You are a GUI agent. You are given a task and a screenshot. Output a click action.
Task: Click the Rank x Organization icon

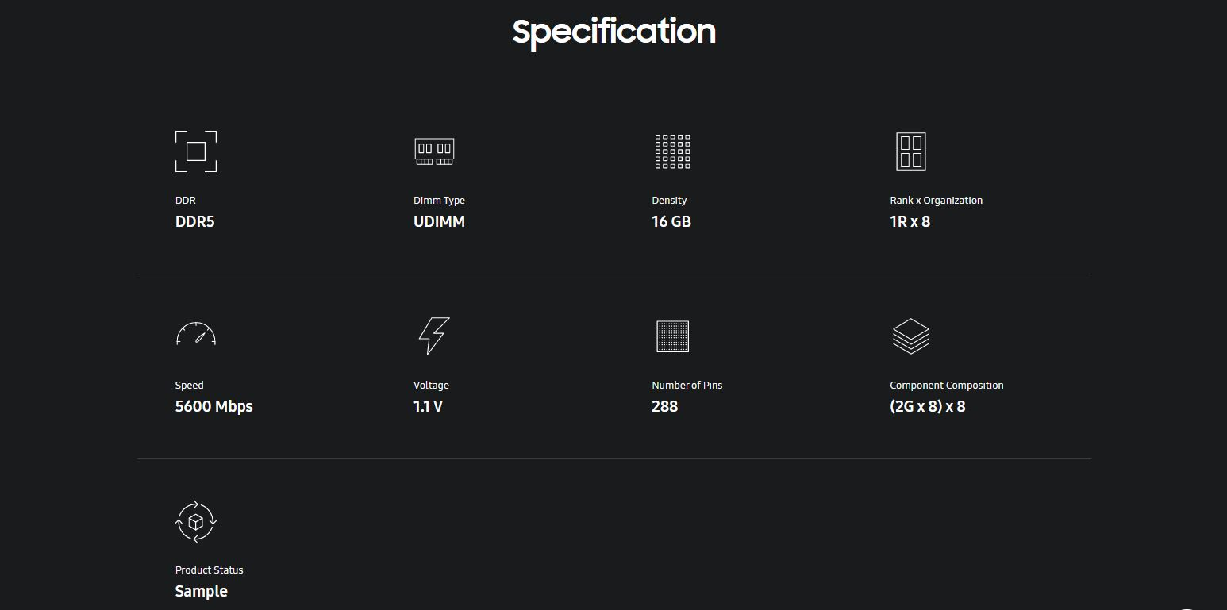click(x=910, y=152)
